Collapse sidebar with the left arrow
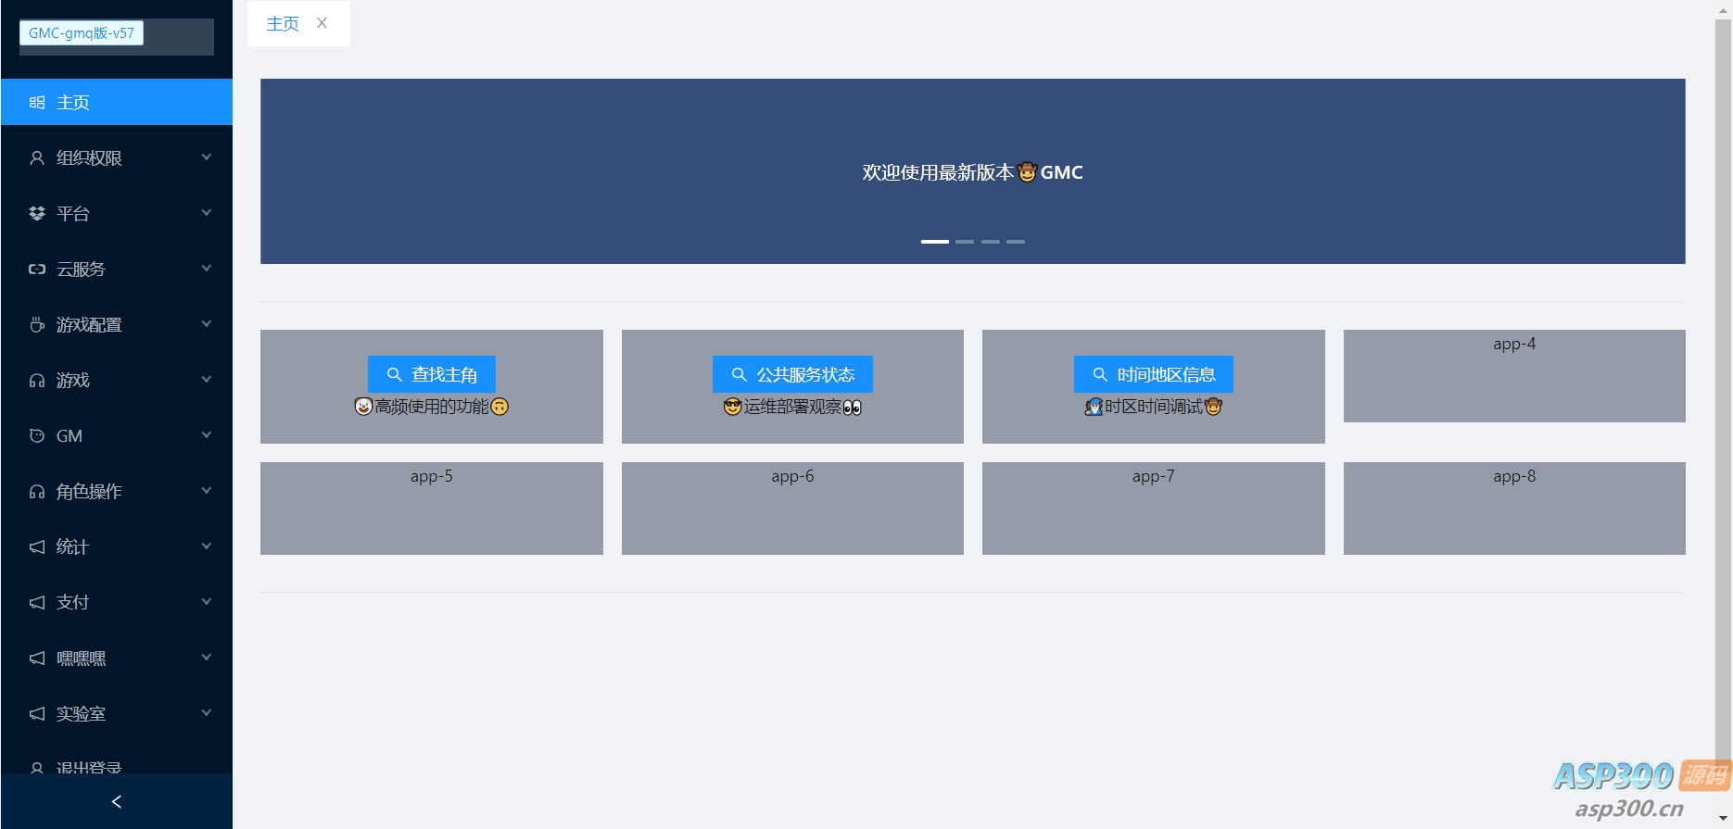The image size is (1733, 829). point(116,801)
